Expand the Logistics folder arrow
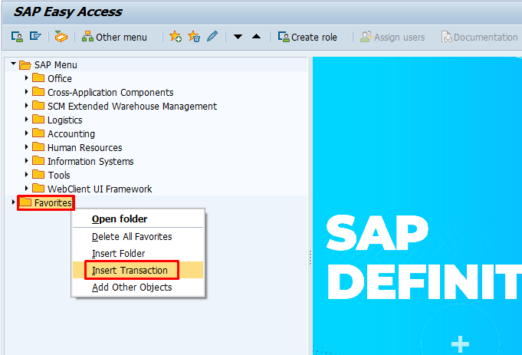 (27, 119)
